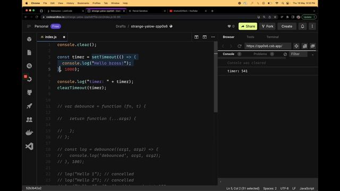Open the hamburger menu next to Personal
340x191 pixels.
click(29, 26)
